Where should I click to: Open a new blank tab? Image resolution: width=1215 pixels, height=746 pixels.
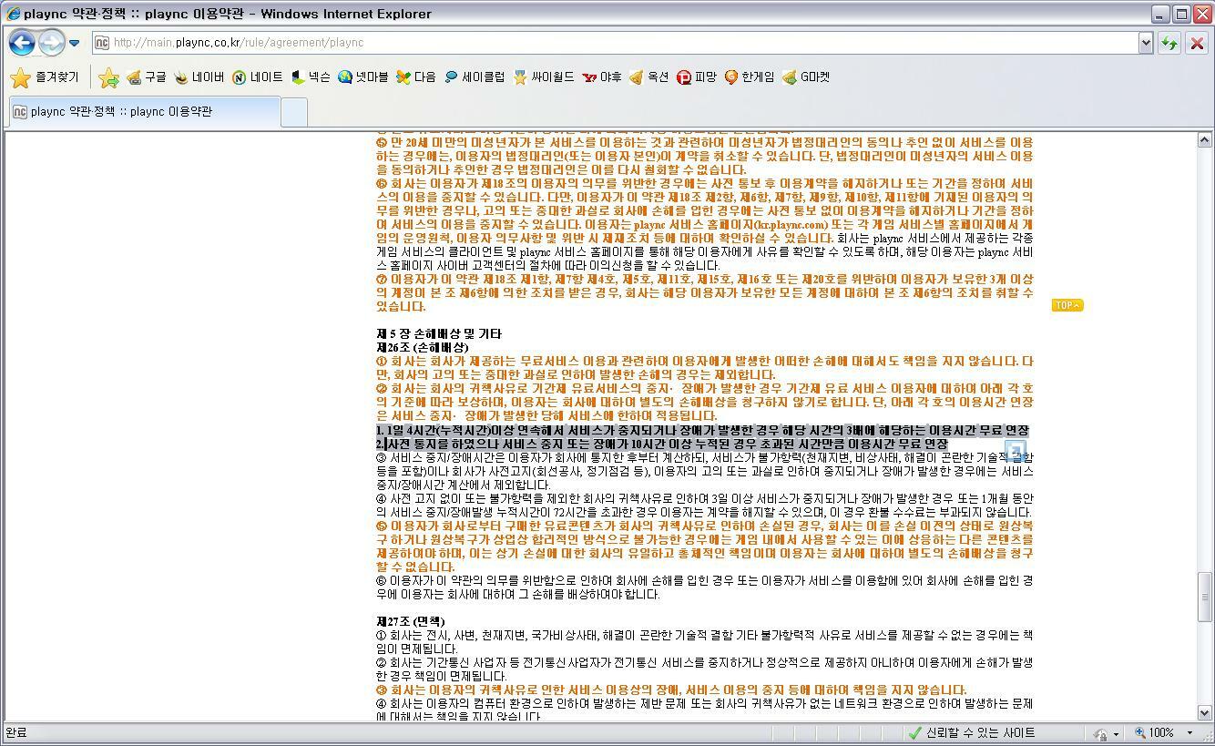pos(294,112)
